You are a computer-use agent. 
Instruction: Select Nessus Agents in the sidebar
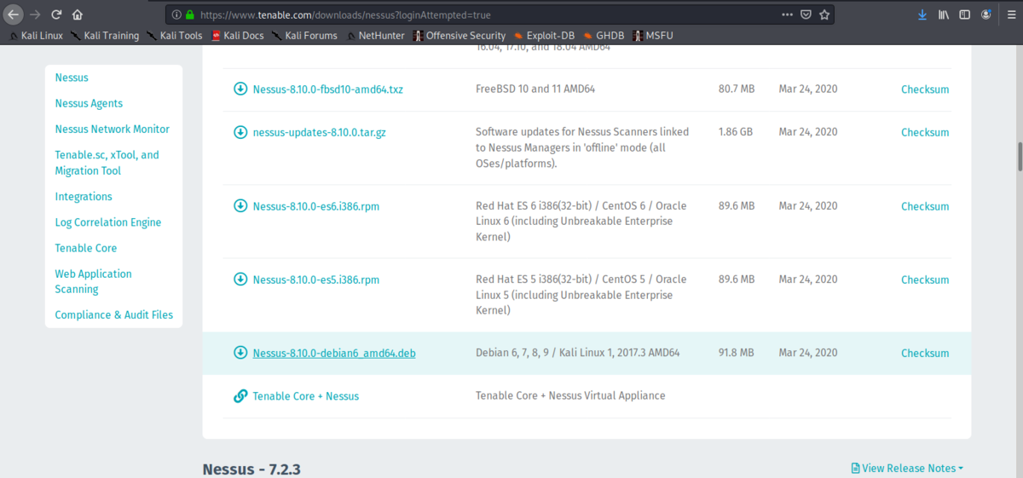89,103
